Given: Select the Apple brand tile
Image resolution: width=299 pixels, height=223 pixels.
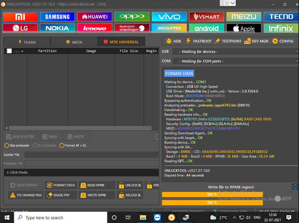Looking at the screenshot, I should pyautogui.click(x=244, y=28).
